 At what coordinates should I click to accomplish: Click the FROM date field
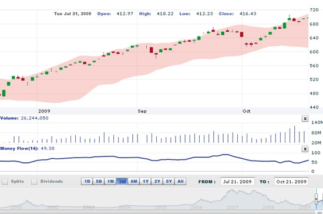pos(237,182)
